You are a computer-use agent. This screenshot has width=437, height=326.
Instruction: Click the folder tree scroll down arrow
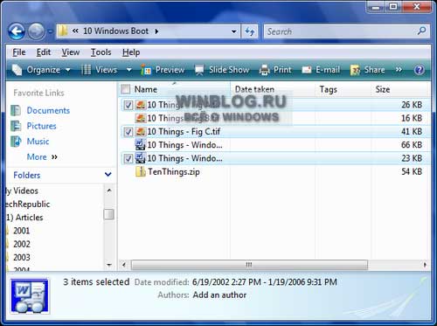(109, 265)
